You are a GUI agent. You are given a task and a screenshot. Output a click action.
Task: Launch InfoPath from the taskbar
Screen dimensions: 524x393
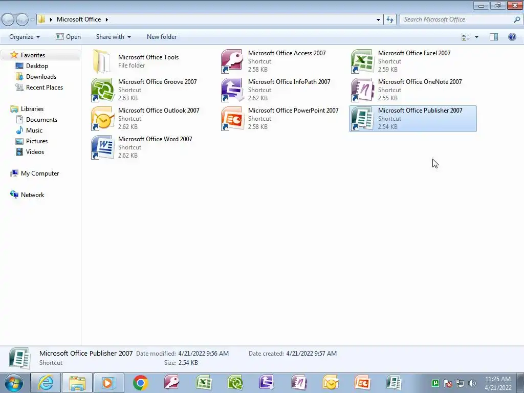point(267,383)
